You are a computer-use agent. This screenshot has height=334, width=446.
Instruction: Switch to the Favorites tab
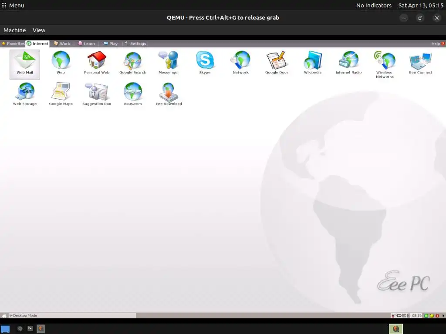click(13, 43)
